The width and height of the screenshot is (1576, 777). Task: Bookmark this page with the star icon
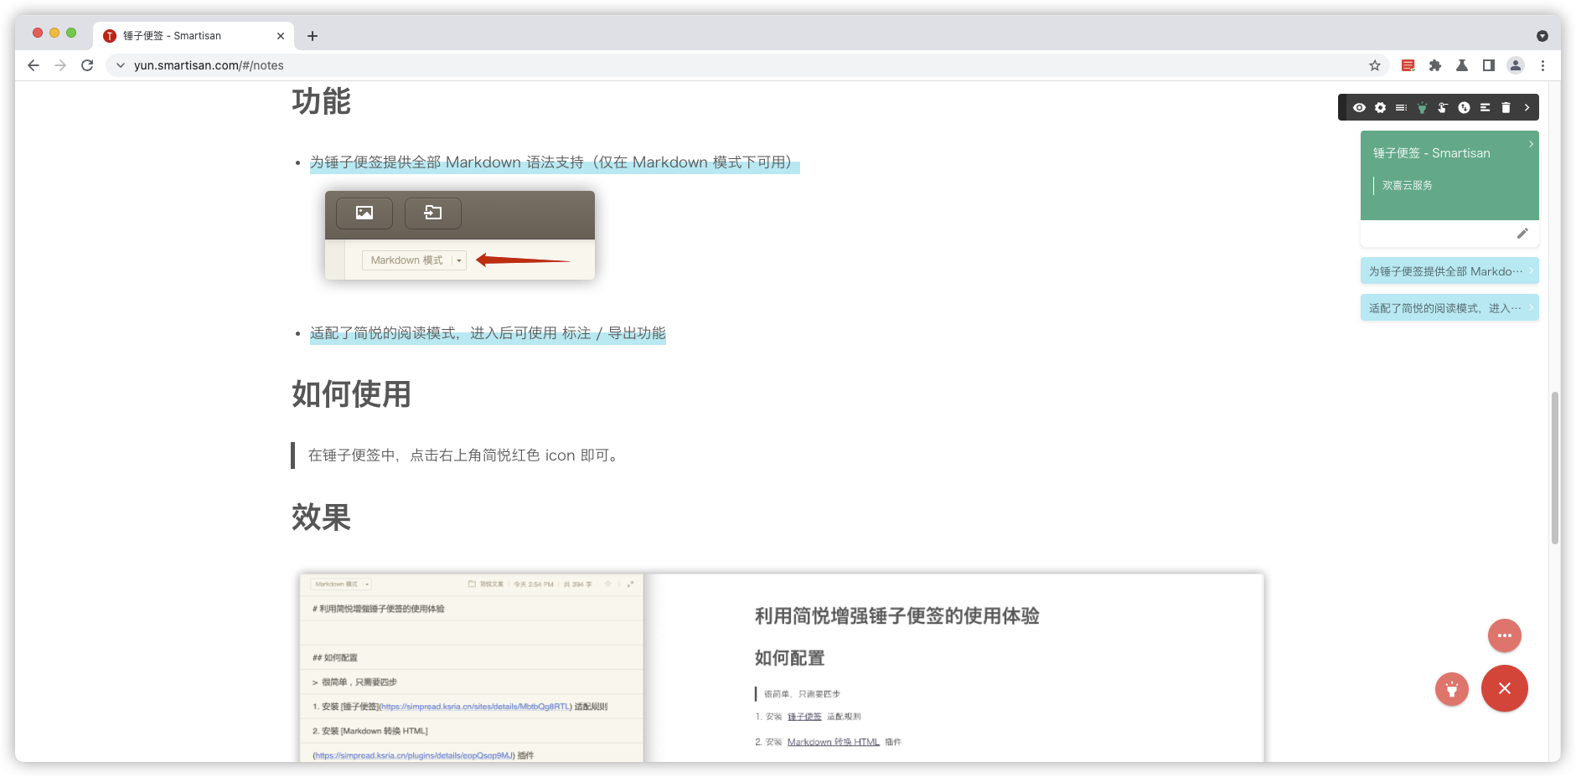point(1375,65)
